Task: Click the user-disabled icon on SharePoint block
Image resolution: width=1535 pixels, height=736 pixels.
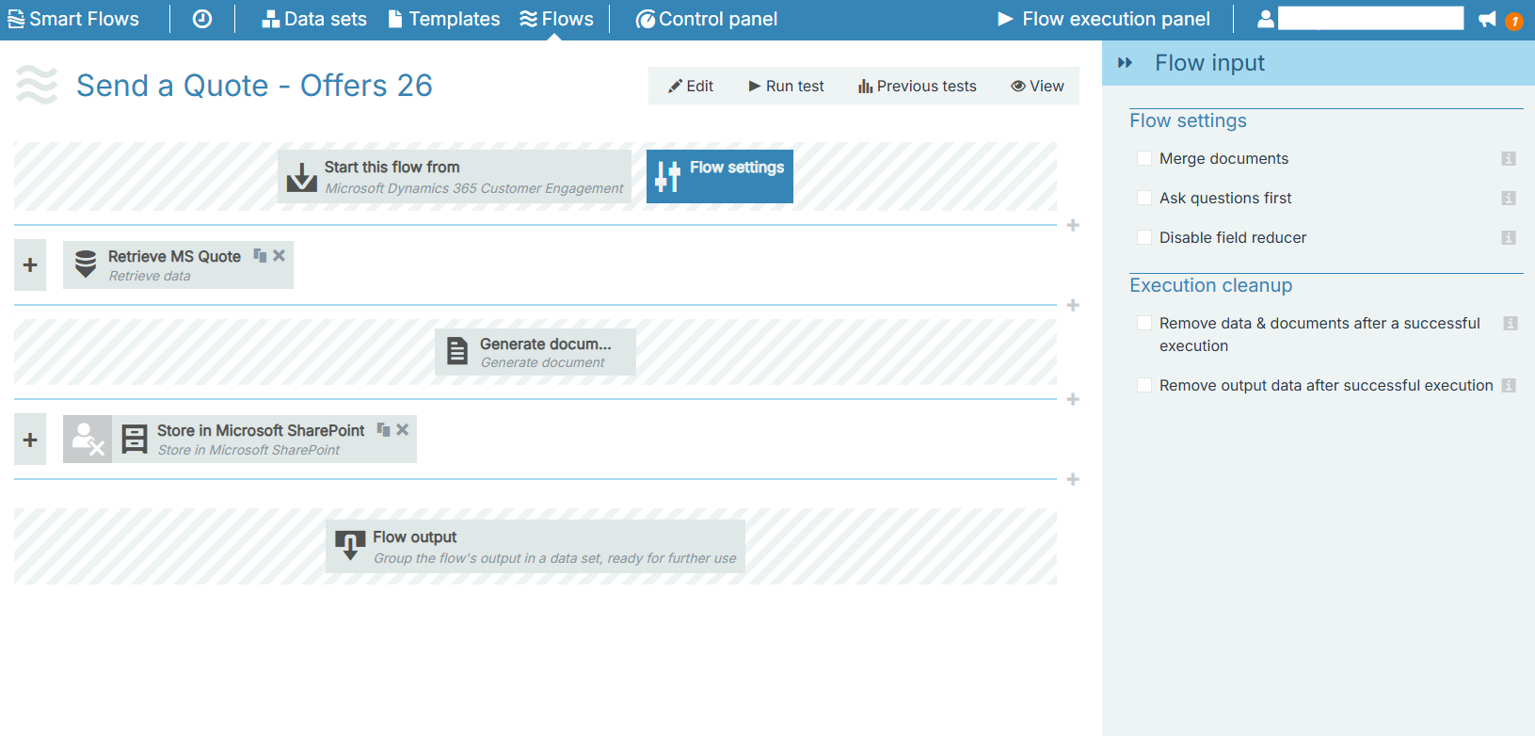Action: [x=88, y=439]
